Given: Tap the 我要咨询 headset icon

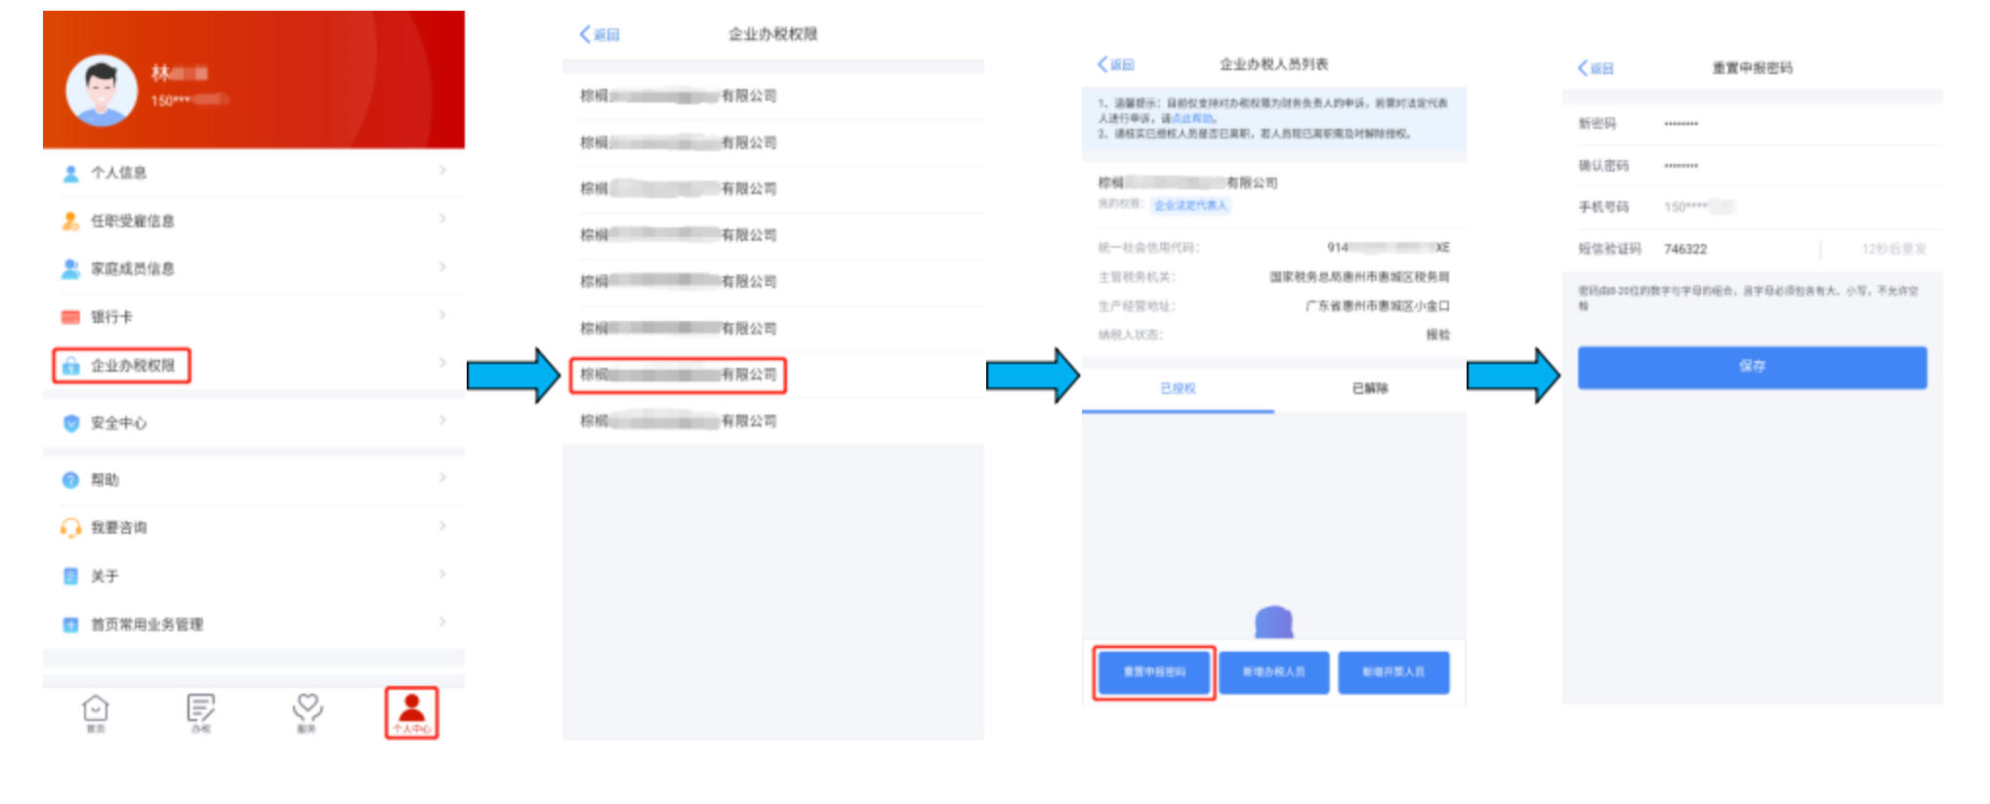Looking at the screenshot, I should pos(70,527).
